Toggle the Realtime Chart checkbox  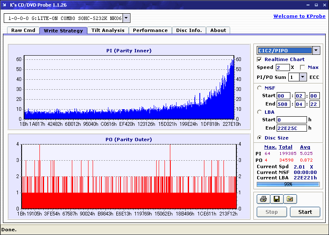point(260,59)
